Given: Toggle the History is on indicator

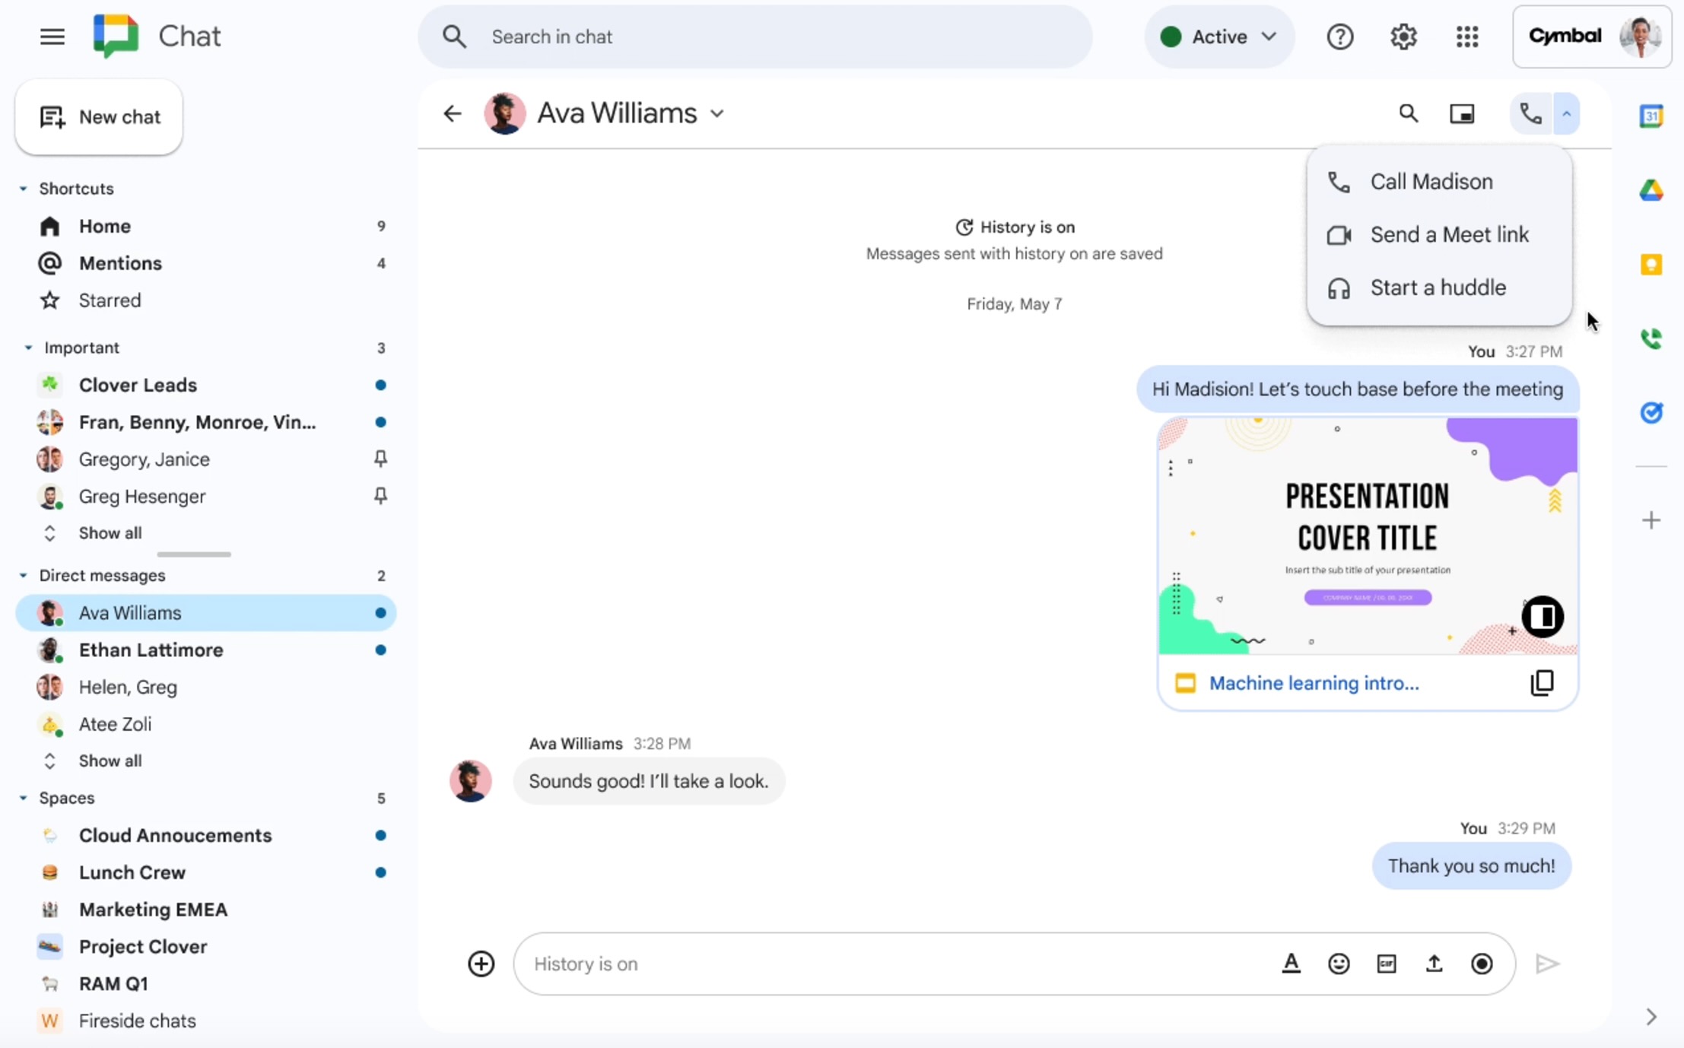Looking at the screenshot, I should [1014, 226].
